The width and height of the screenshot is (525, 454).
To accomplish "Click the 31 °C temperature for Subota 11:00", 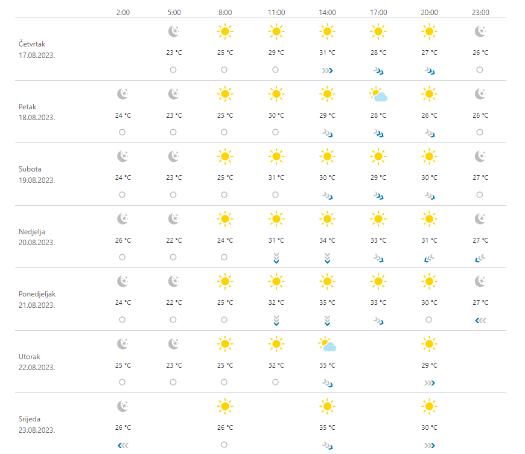I will pos(276,177).
